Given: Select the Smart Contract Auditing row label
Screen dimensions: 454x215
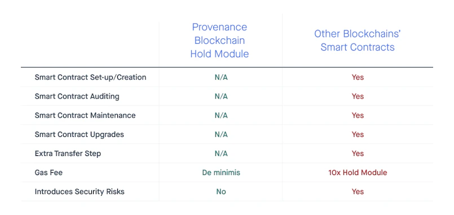Looking at the screenshot, I should [x=77, y=96].
